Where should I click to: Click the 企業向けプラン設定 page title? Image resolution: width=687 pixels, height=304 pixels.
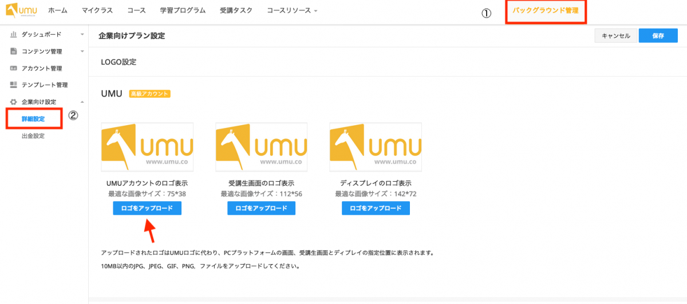[x=132, y=35]
